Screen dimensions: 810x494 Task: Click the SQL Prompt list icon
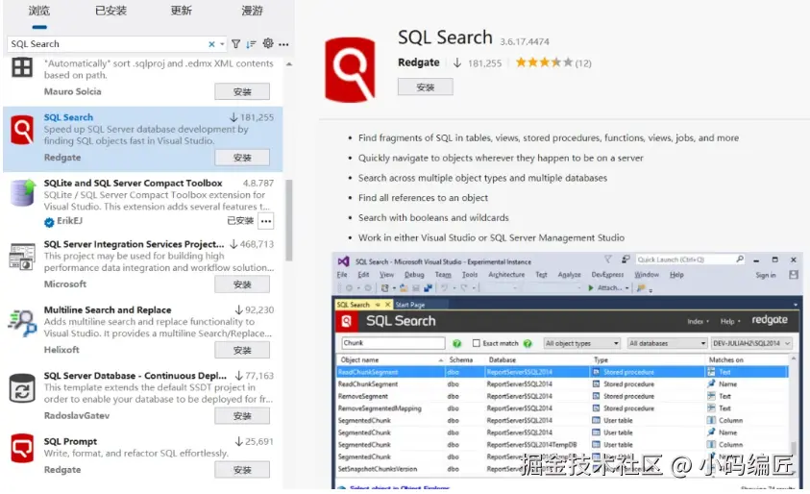coord(22,448)
